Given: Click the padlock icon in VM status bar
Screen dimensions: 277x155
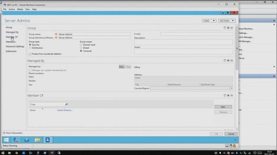Looking at the screenshot, I should (234, 146).
